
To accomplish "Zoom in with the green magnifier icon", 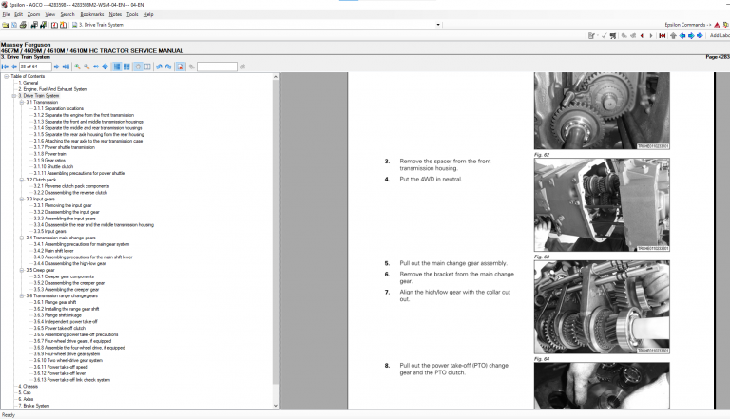I will pos(77,67).
